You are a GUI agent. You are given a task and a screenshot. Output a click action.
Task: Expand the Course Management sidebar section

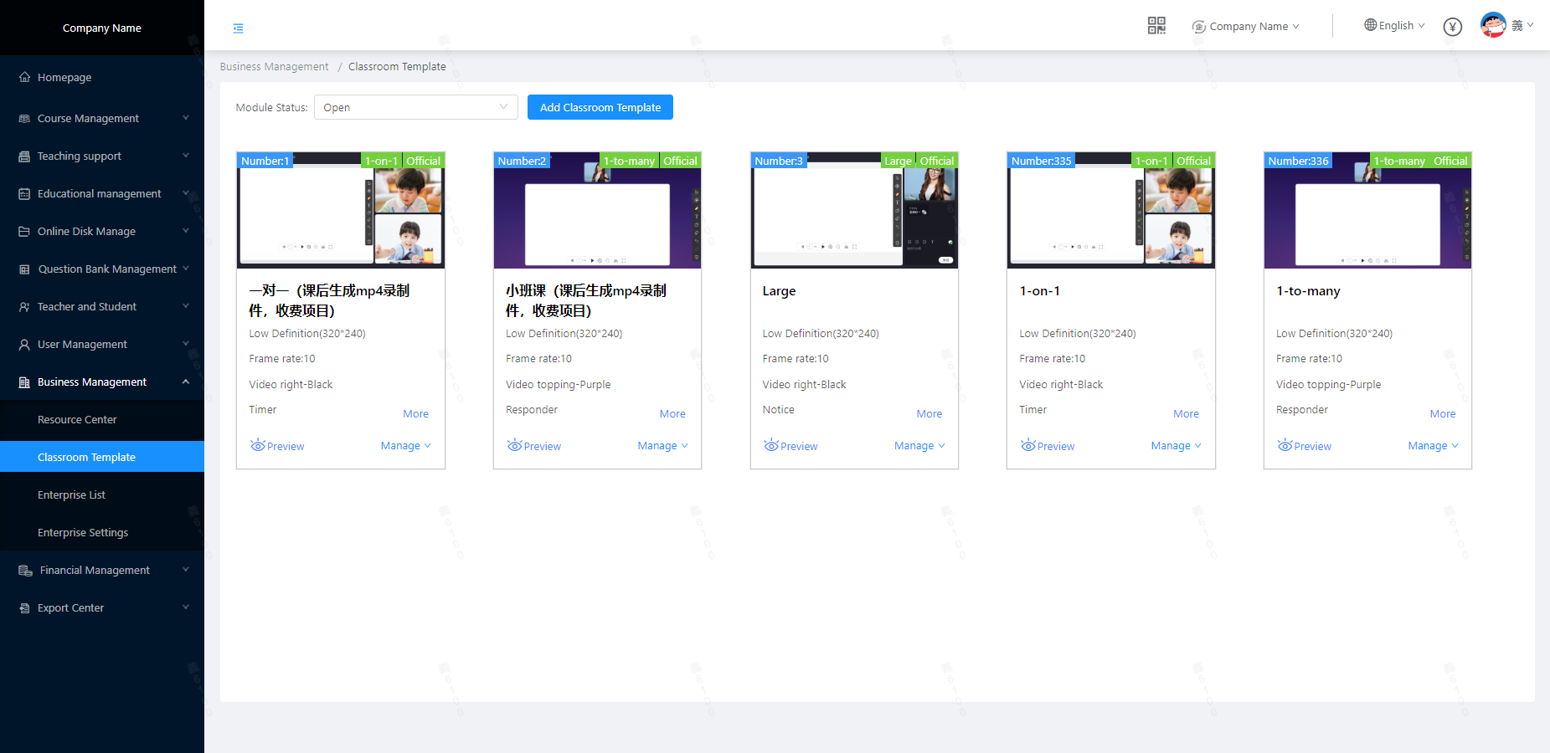coord(102,119)
